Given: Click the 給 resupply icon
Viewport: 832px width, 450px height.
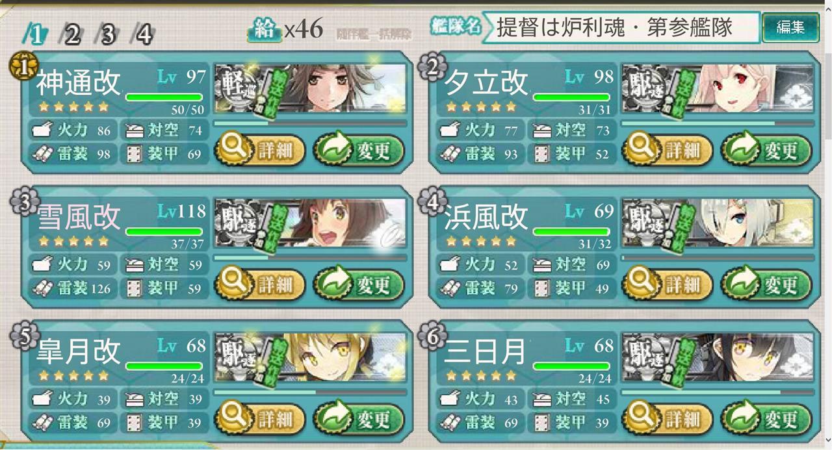Looking at the screenshot, I should click(264, 29).
